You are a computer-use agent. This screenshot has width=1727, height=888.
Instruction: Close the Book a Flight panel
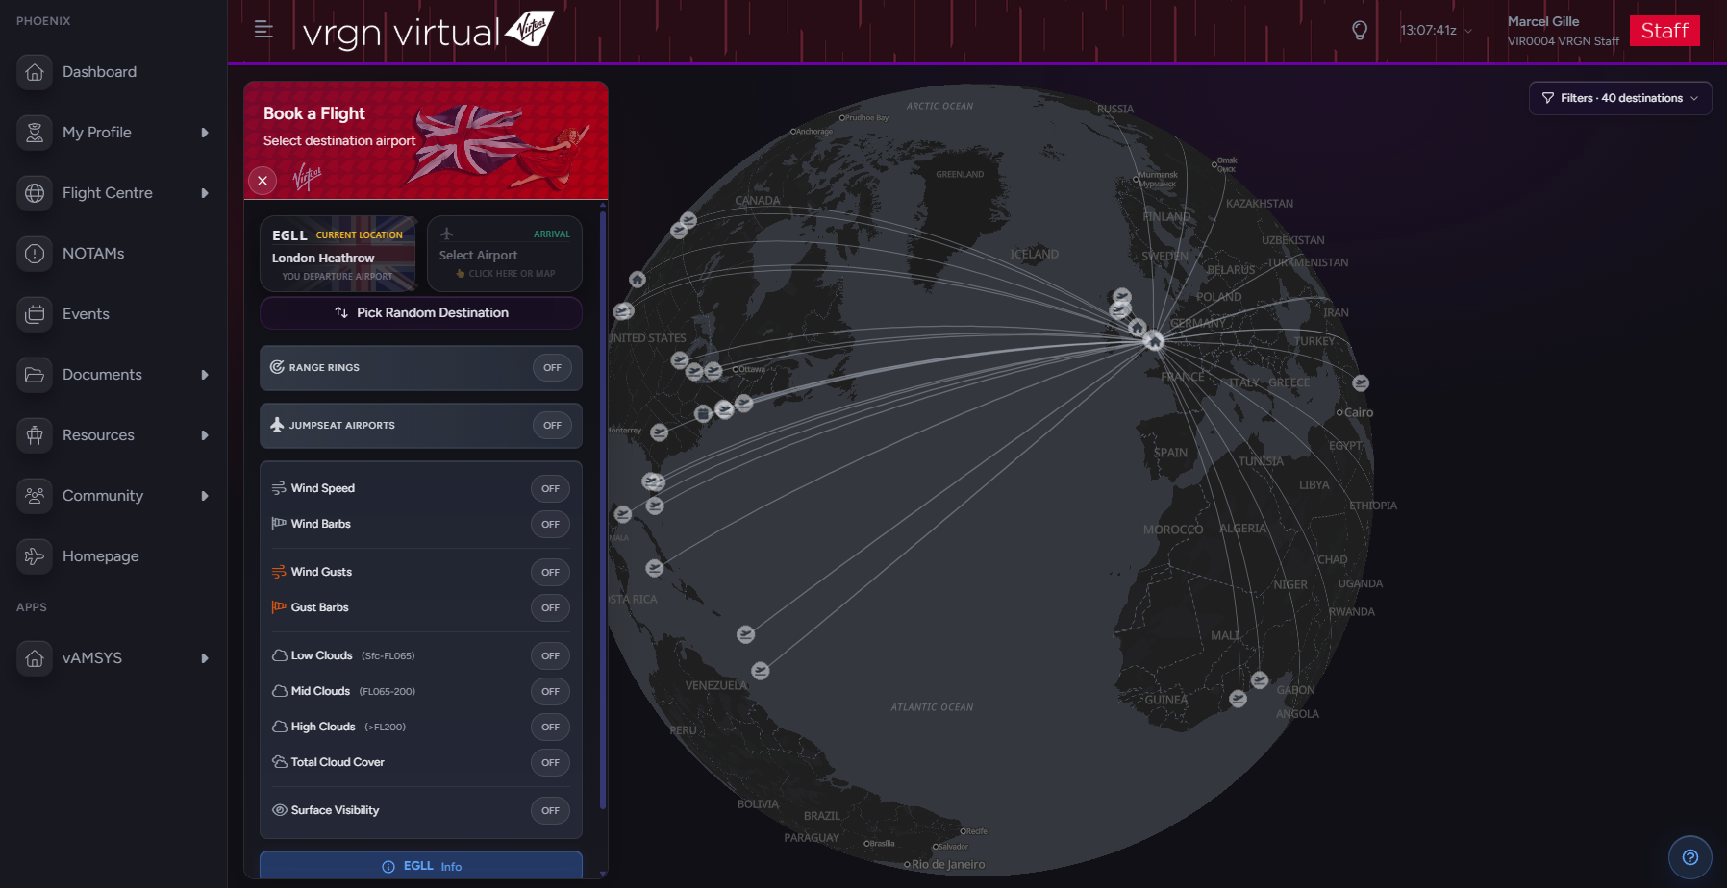[x=263, y=181]
